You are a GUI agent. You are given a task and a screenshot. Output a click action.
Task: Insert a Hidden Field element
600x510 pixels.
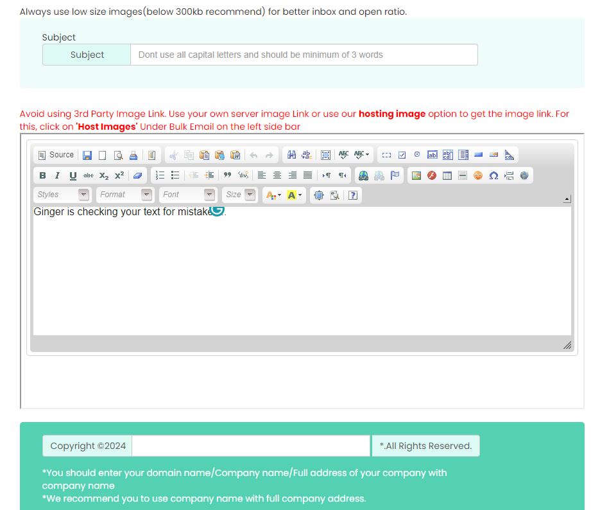pos(510,155)
